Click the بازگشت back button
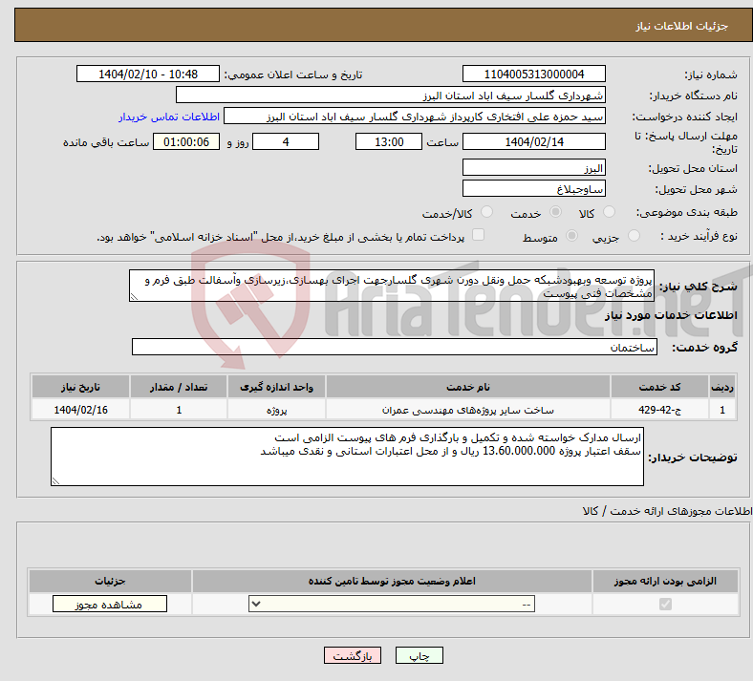The width and height of the screenshot is (753, 681). [x=352, y=655]
